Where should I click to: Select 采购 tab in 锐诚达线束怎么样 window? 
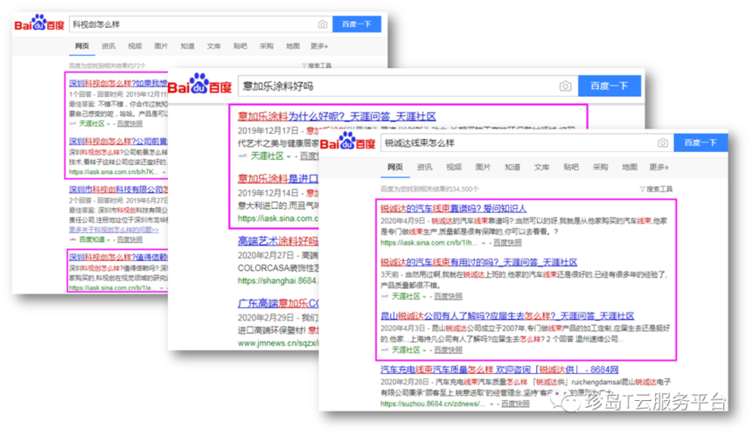(600, 167)
